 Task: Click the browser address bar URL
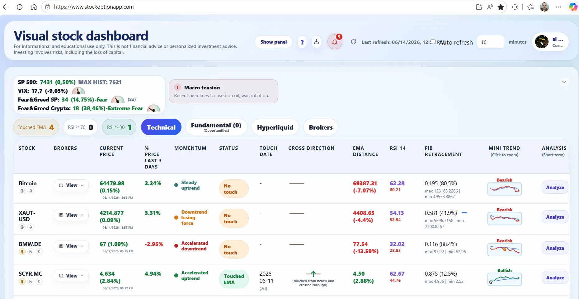click(94, 7)
